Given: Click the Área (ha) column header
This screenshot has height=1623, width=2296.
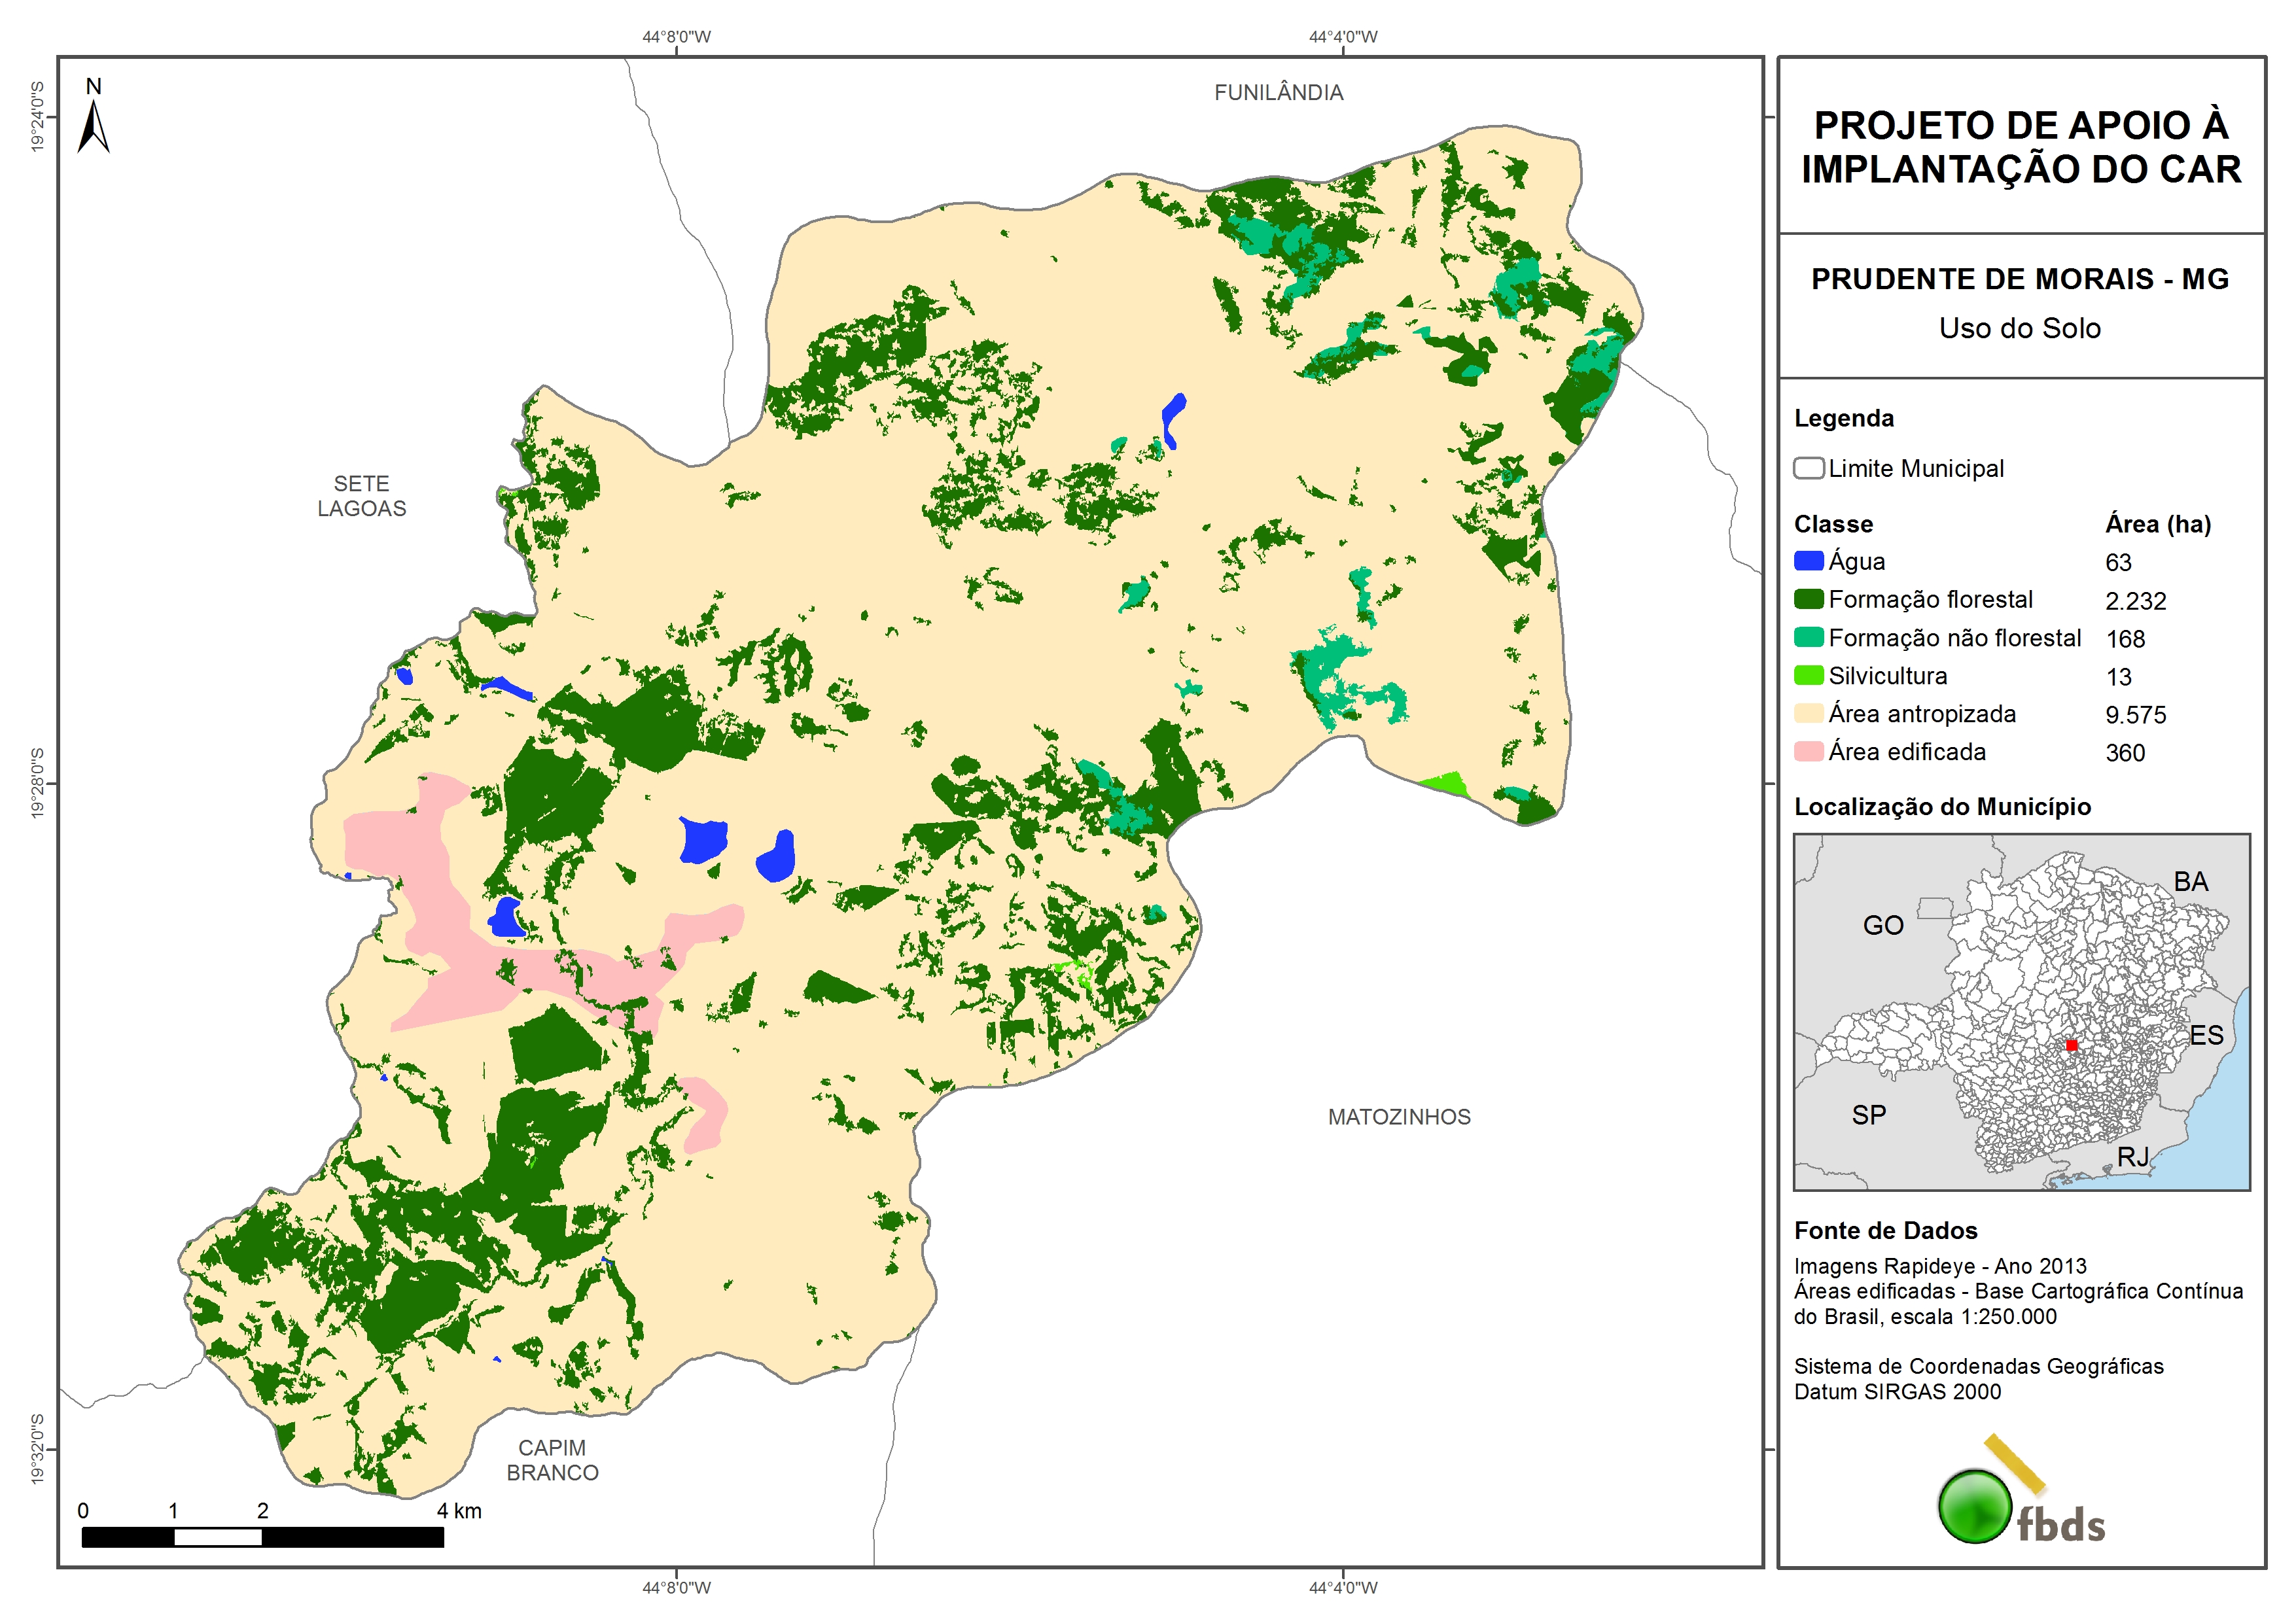Looking at the screenshot, I should (x=2157, y=524).
